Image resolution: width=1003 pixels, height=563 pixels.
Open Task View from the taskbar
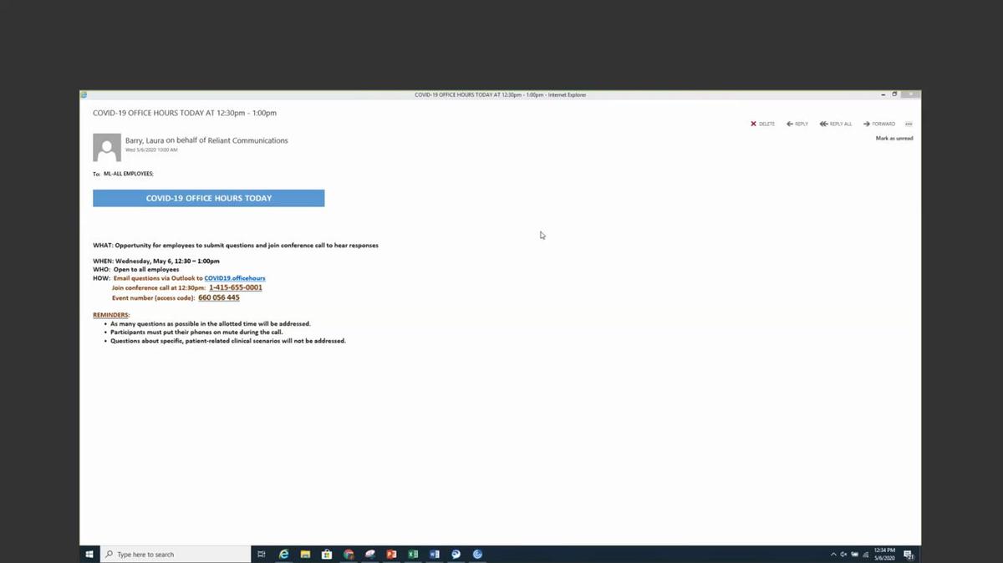coord(262,554)
